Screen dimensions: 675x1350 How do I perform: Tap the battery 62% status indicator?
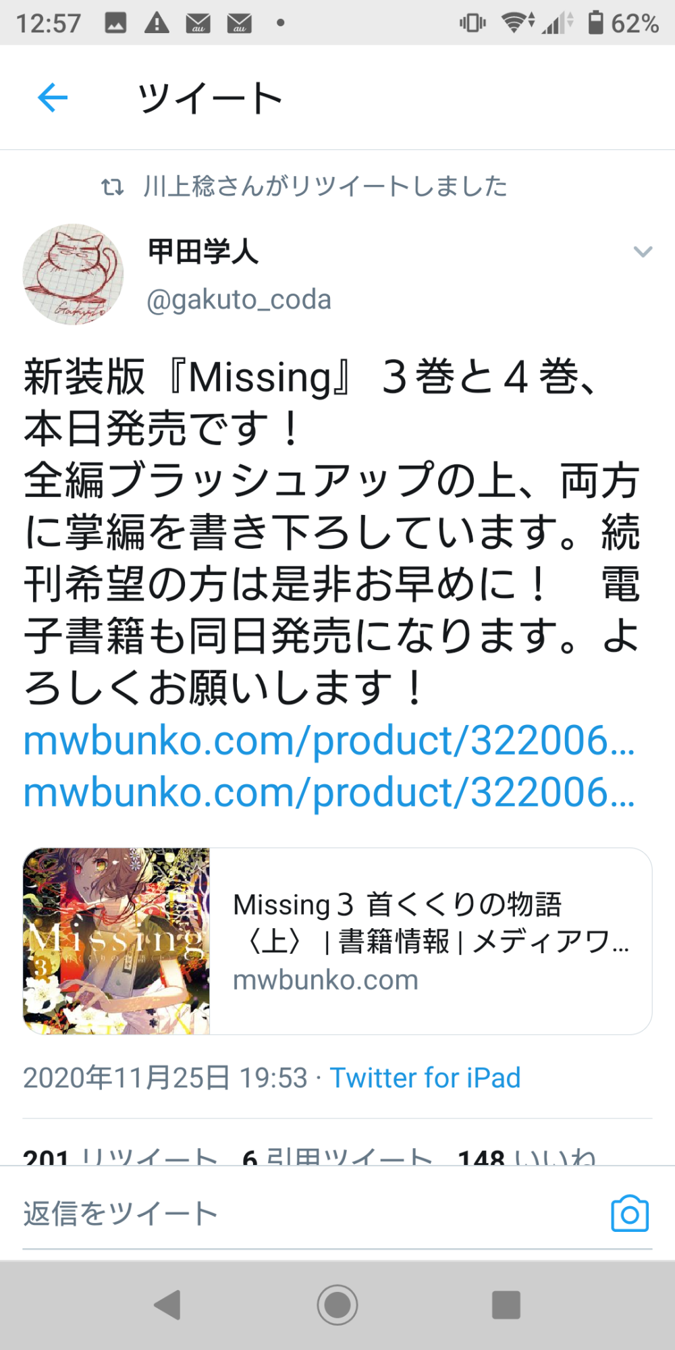623,23
